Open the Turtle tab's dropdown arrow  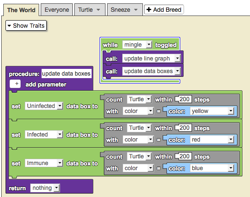click(98, 10)
